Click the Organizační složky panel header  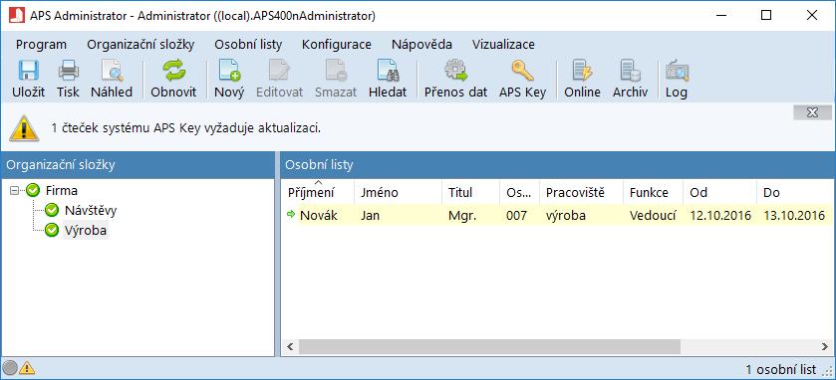(138, 165)
